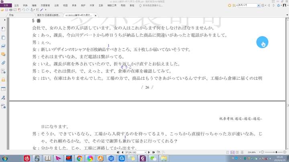This screenshot has height=162, width=289.
Task: Go to the previous page arrow
Action: [x=122, y=152]
